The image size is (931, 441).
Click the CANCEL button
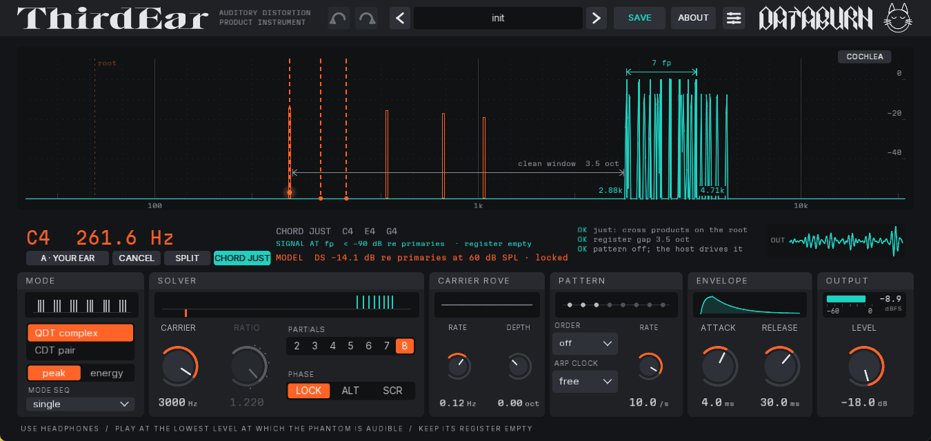pyautogui.click(x=137, y=258)
